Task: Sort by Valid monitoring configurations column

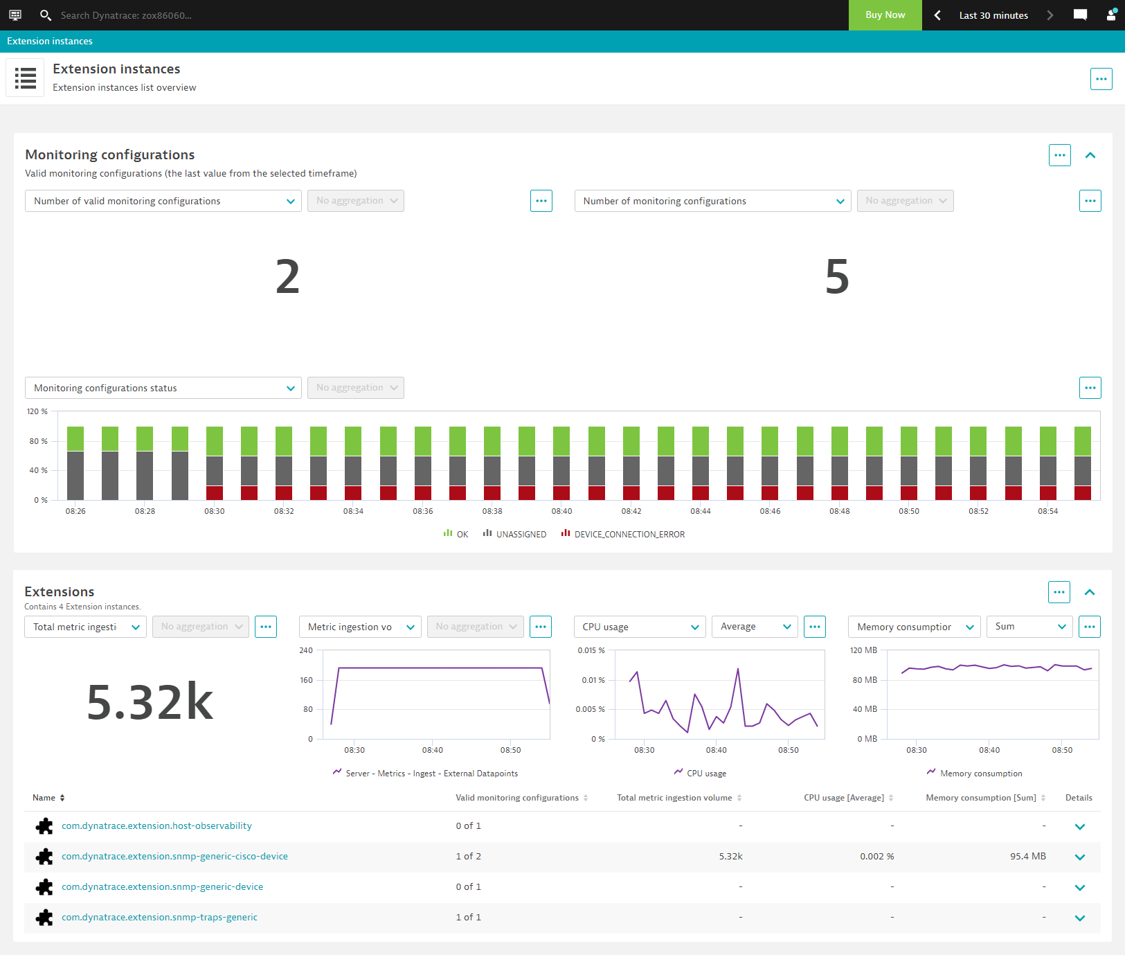Action: [522, 798]
